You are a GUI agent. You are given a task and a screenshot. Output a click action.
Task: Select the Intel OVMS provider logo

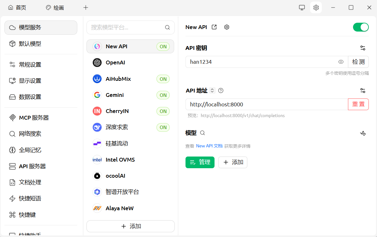pyautogui.click(x=97, y=160)
